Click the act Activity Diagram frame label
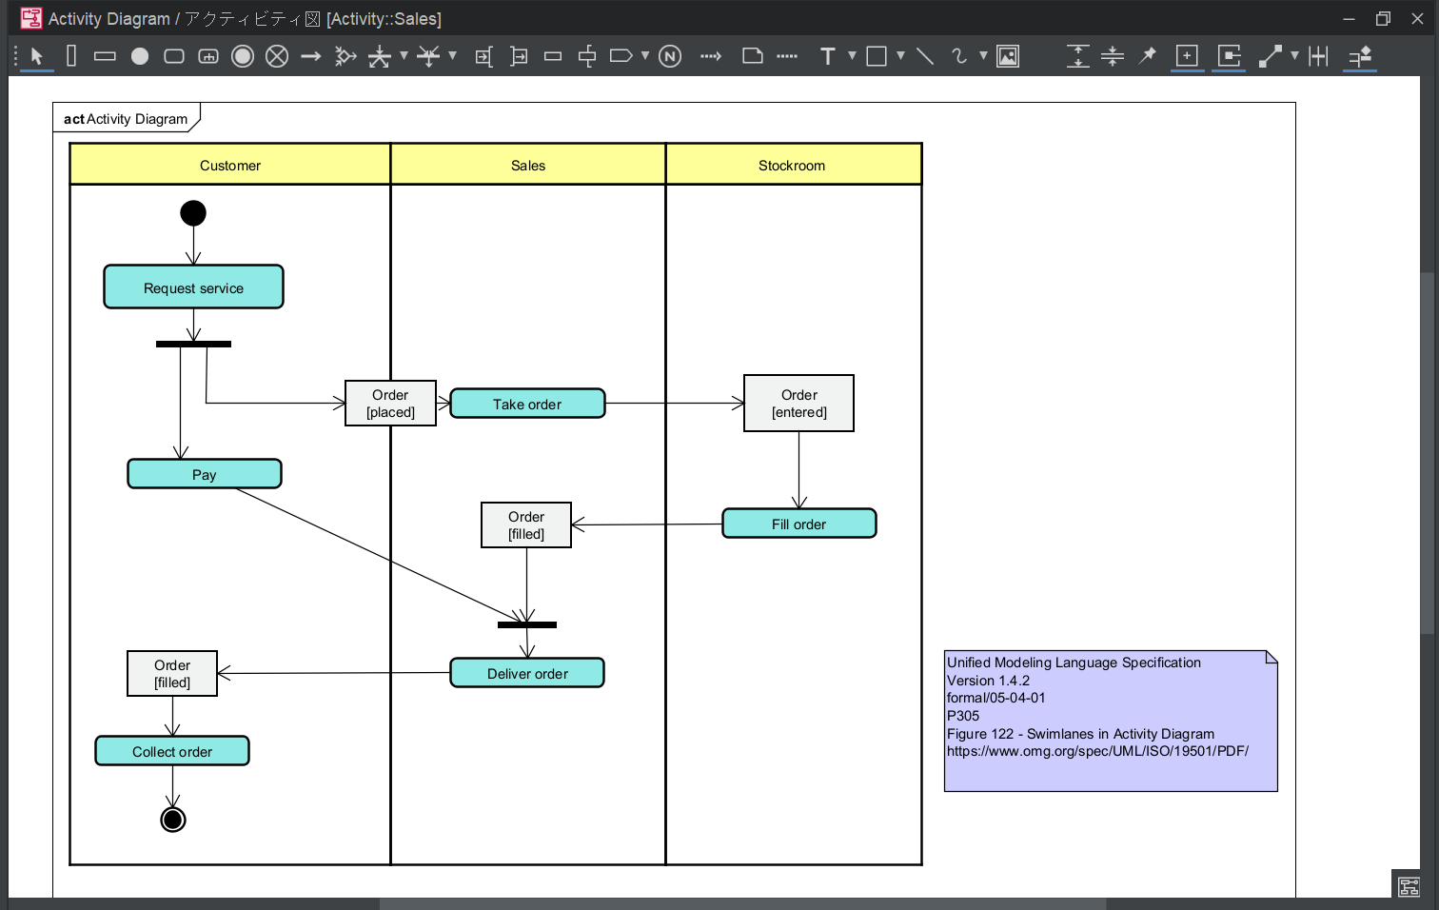This screenshot has height=910, width=1439. tap(126, 119)
